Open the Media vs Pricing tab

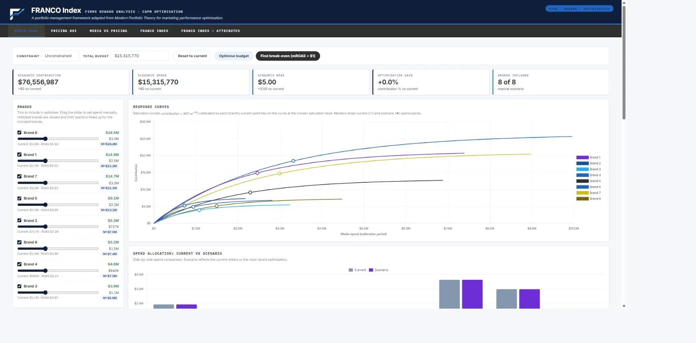pos(108,31)
